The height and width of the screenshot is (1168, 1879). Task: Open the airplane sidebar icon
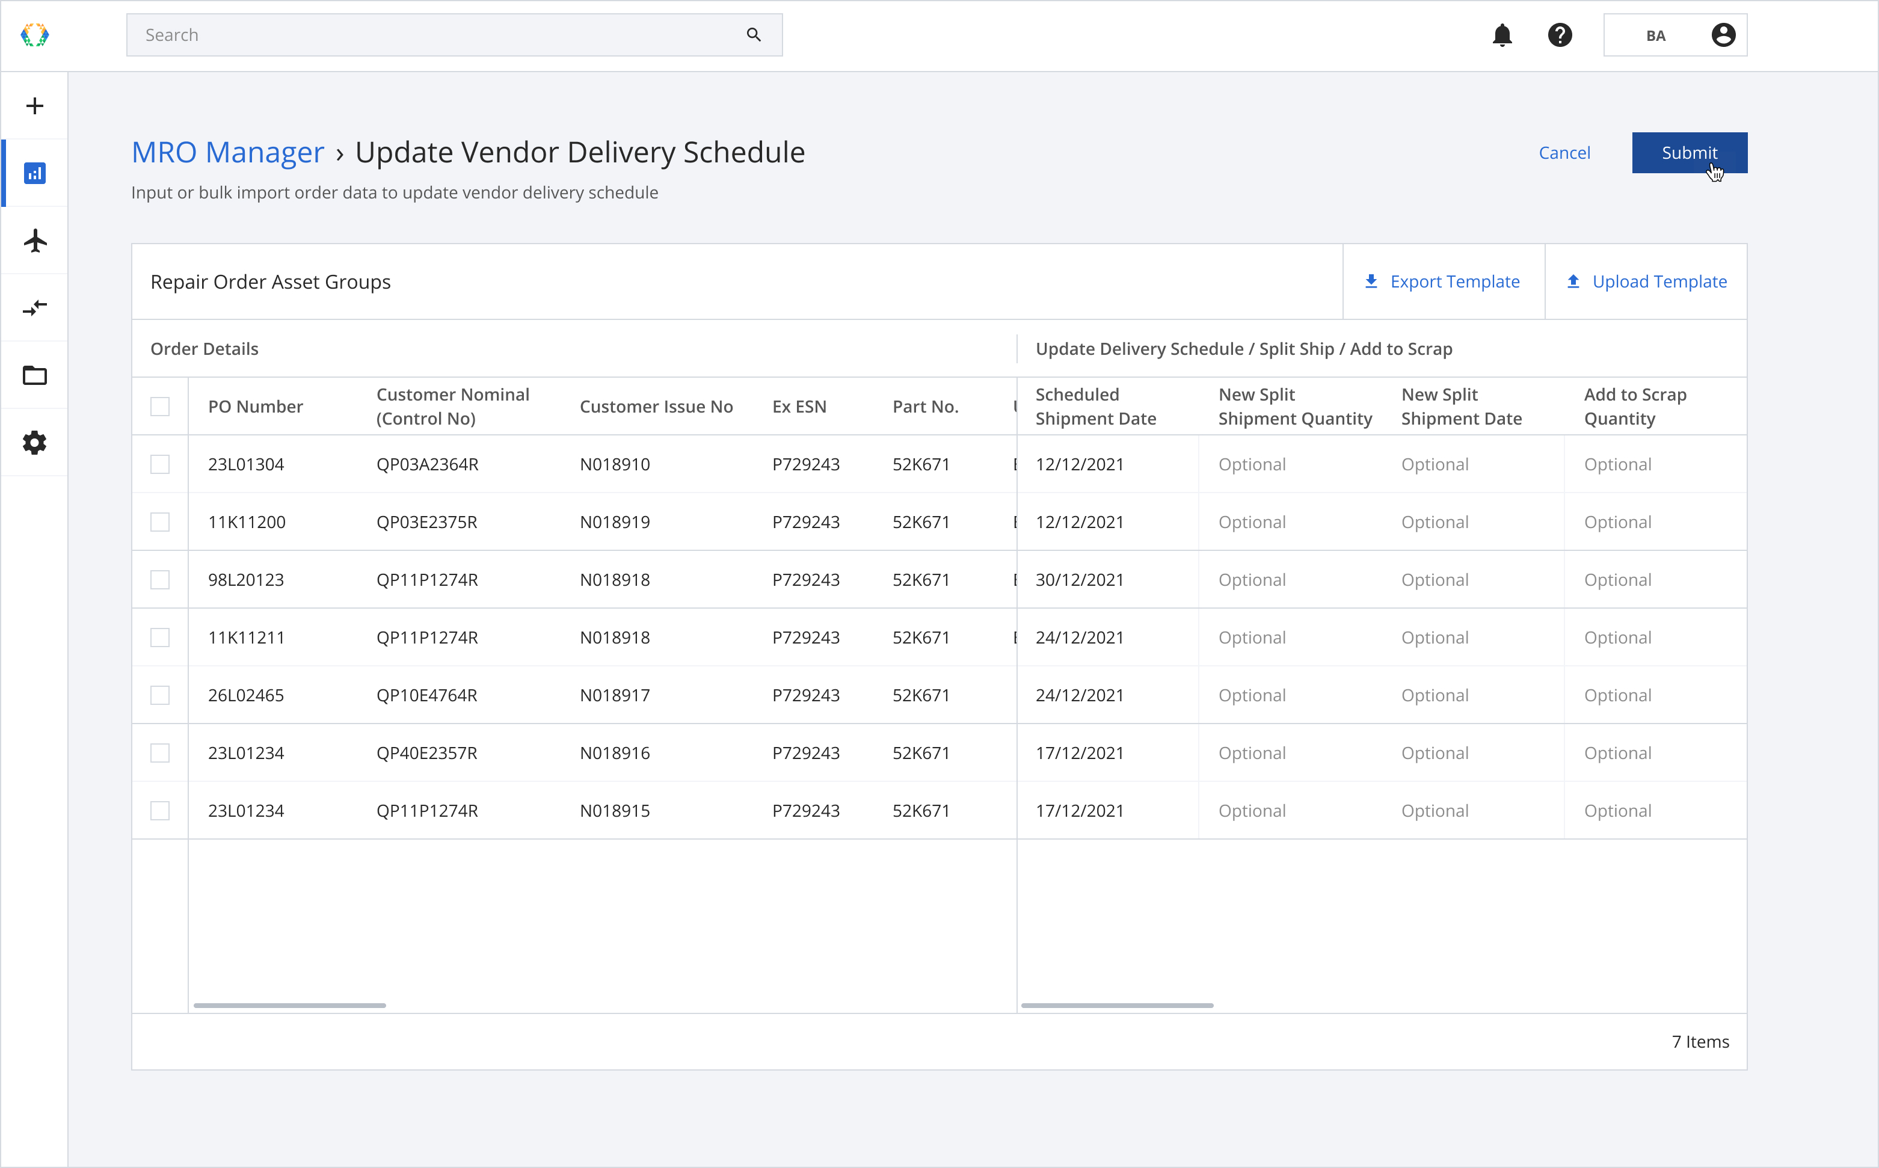(x=35, y=240)
